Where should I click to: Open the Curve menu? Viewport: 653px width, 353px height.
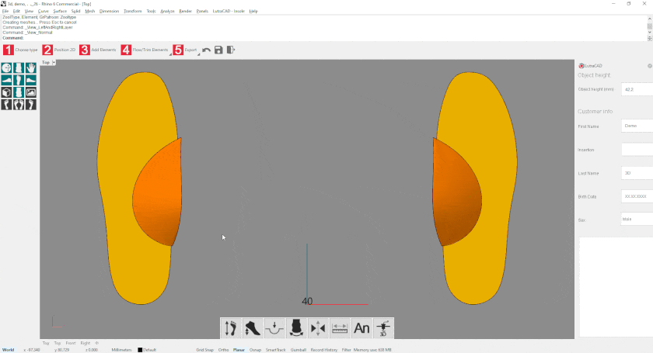click(44, 11)
